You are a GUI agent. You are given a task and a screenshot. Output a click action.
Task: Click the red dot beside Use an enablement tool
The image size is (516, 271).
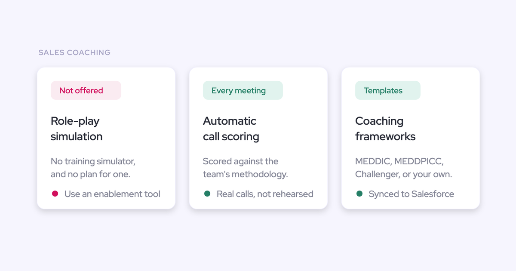click(x=55, y=194)
